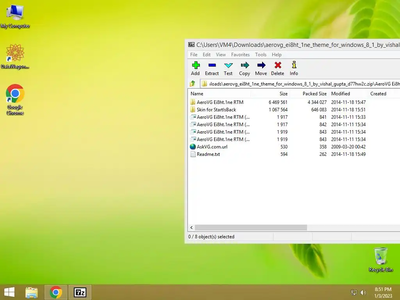The height and width of the screenshot is (300, 400).
Task: Open File Explorer from the taskbar
Action: click(x=32, y=292)
